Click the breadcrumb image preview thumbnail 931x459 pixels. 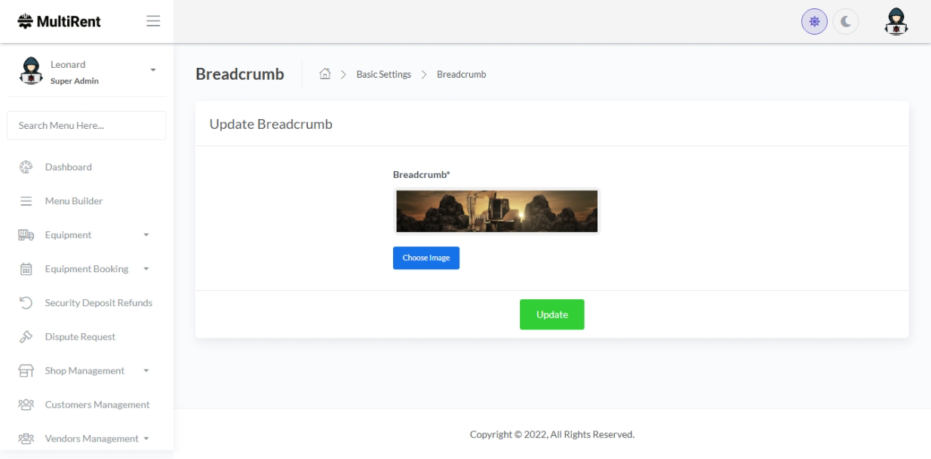coord(496,211)
